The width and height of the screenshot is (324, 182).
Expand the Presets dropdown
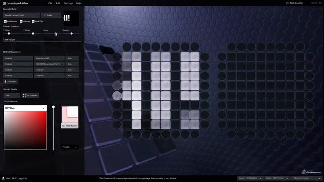(x=70, y=147)
